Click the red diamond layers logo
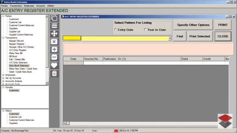 (225, 121)
